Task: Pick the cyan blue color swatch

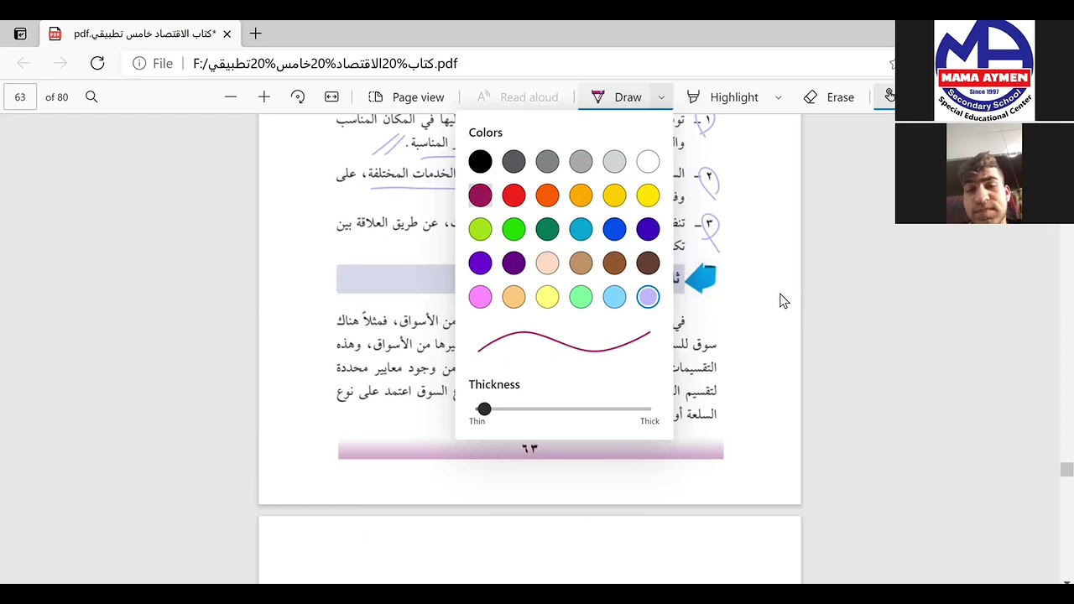Action: pyautogui.click(x=581, y=229)
